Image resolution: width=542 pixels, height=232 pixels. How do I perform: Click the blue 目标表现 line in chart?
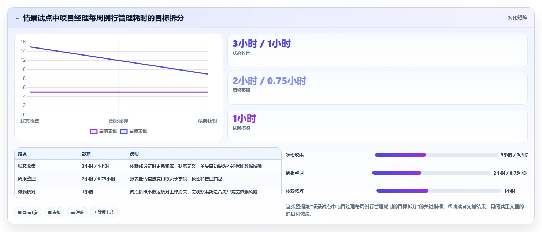click(119, 60)
